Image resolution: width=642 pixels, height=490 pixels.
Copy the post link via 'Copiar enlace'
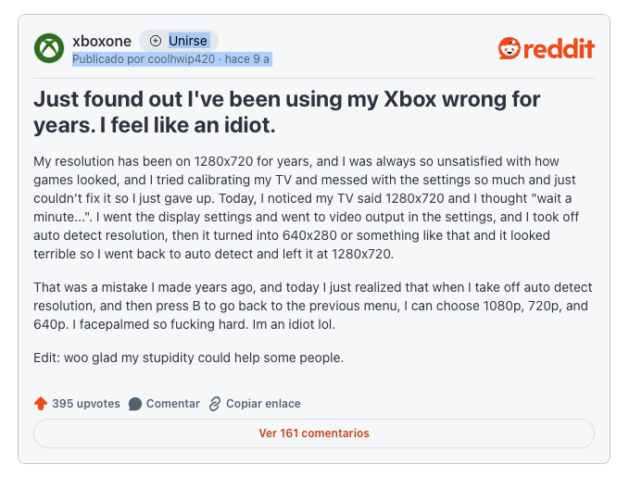[263, 404]
